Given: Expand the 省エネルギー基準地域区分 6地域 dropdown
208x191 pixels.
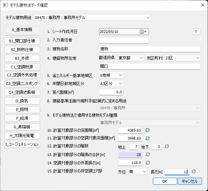Looking at the screenshot, I should (111, 75).
